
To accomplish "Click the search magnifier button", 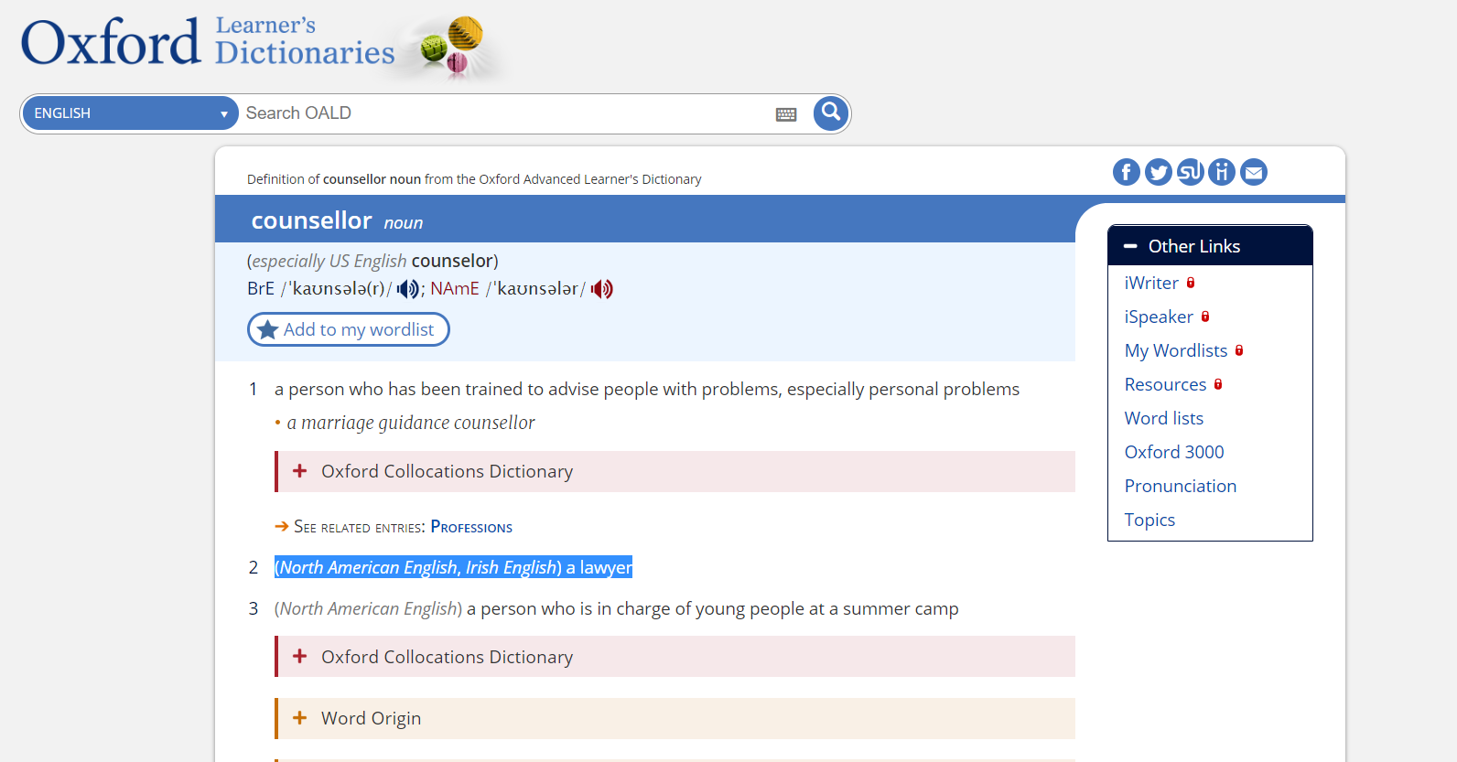I will tap(831, 113).
